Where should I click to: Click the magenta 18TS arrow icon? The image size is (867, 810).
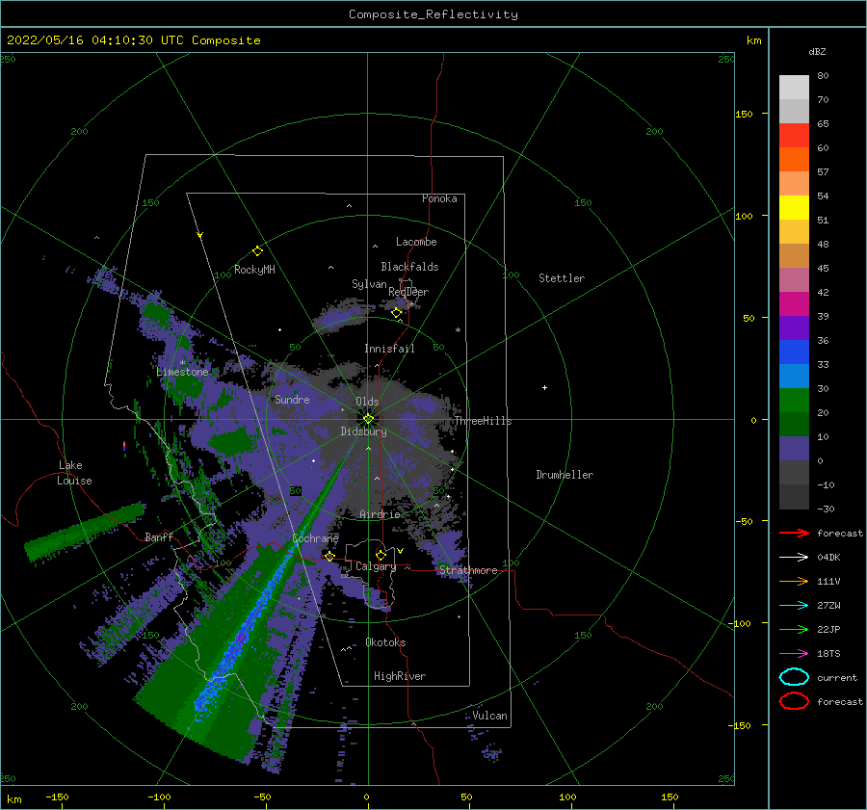coord(794,654)
